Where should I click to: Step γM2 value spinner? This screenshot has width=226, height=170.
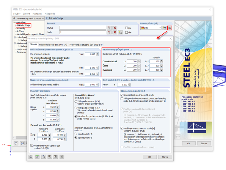pyautogui.click(x=97, y=74)
